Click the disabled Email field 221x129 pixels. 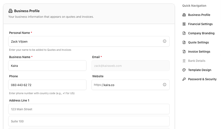pos(131,66)
